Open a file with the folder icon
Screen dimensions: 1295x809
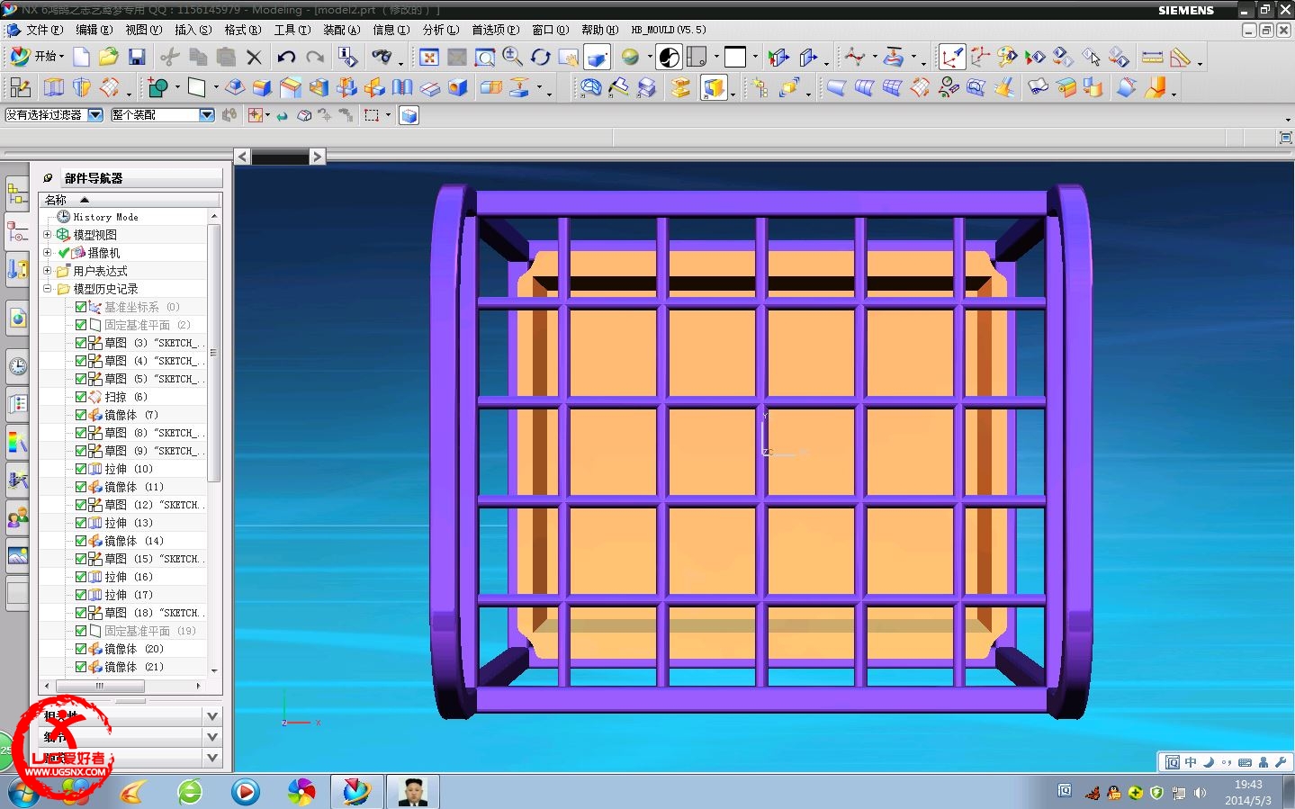[x=109, y=58]
